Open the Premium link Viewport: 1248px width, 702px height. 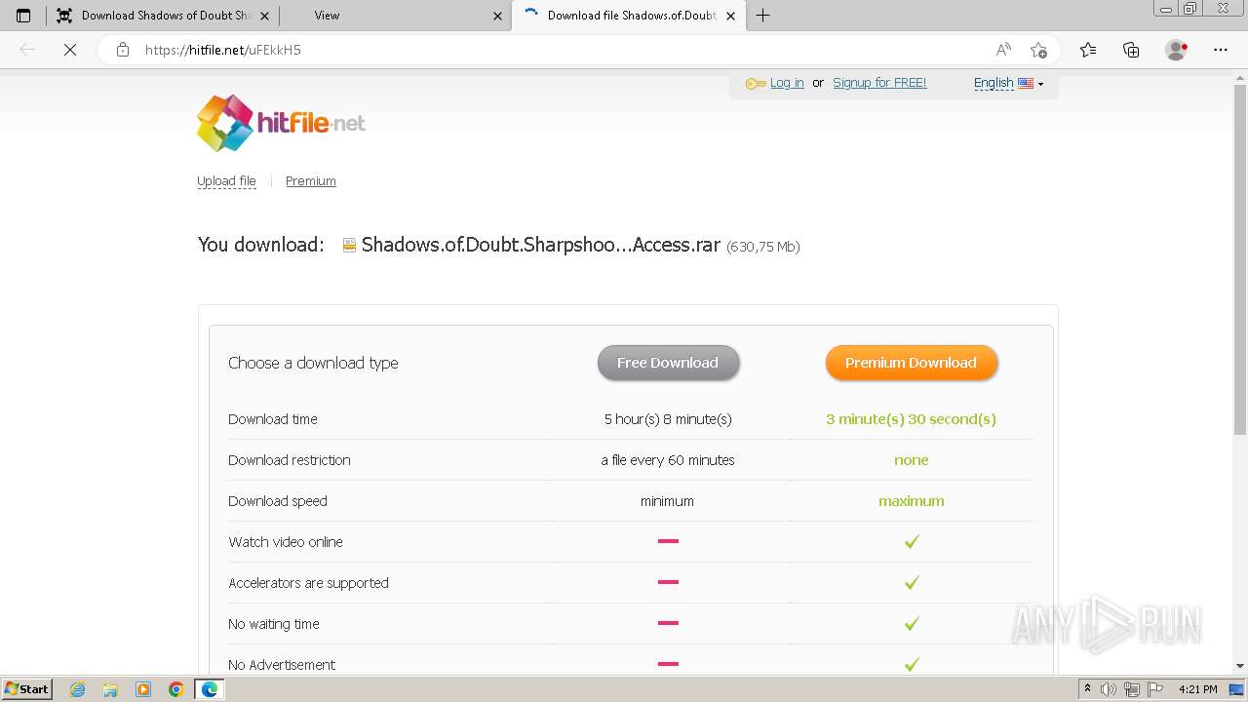point(311,181)
